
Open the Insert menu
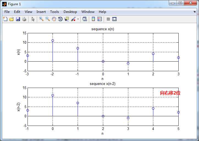[x=41, y=12]
